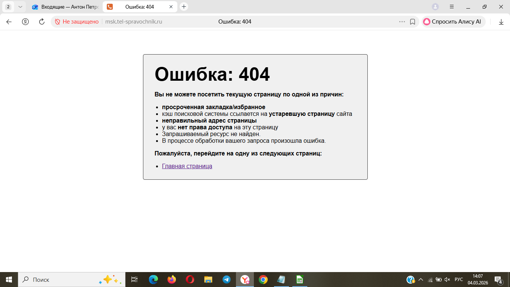Switch to the Входящие mail tab

coord(65,7)
